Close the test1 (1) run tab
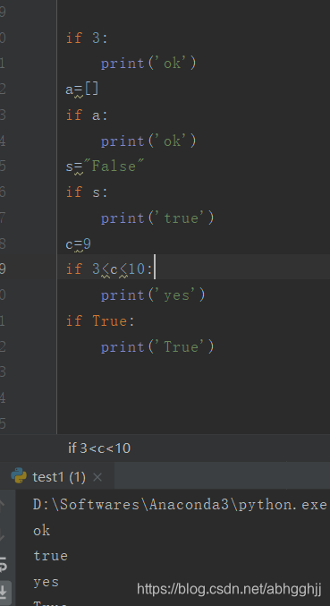330x606 pixels. 97,477
